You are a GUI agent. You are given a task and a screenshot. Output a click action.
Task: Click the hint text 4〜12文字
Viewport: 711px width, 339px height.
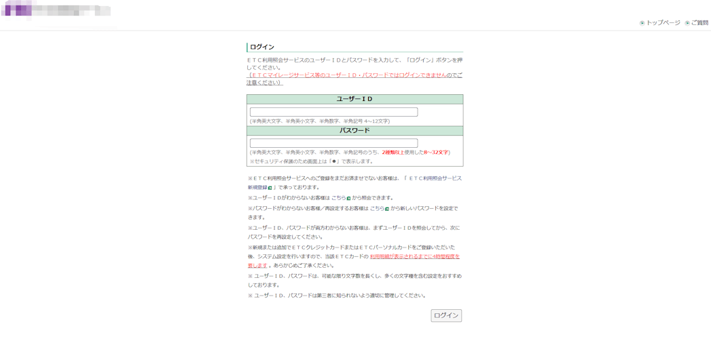[376, 121]
